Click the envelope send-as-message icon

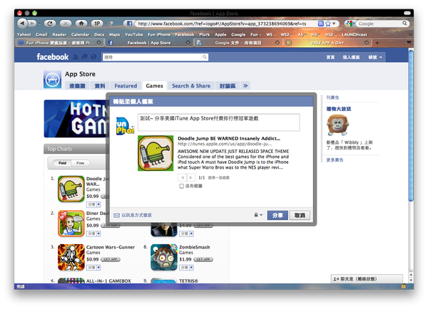pos(116,215)
